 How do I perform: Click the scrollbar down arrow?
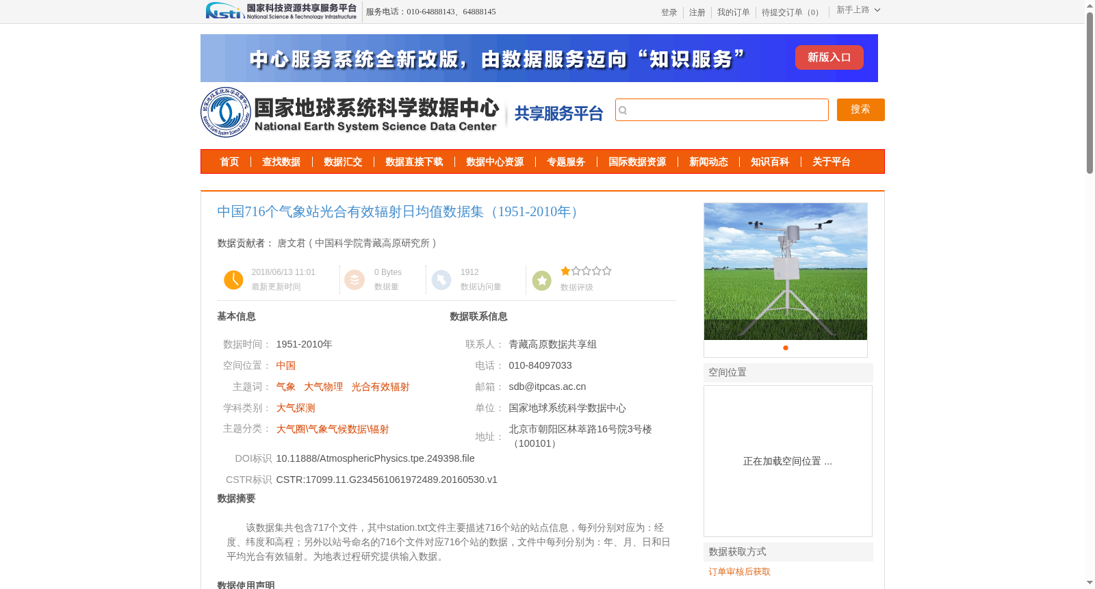click(1090, 583)
